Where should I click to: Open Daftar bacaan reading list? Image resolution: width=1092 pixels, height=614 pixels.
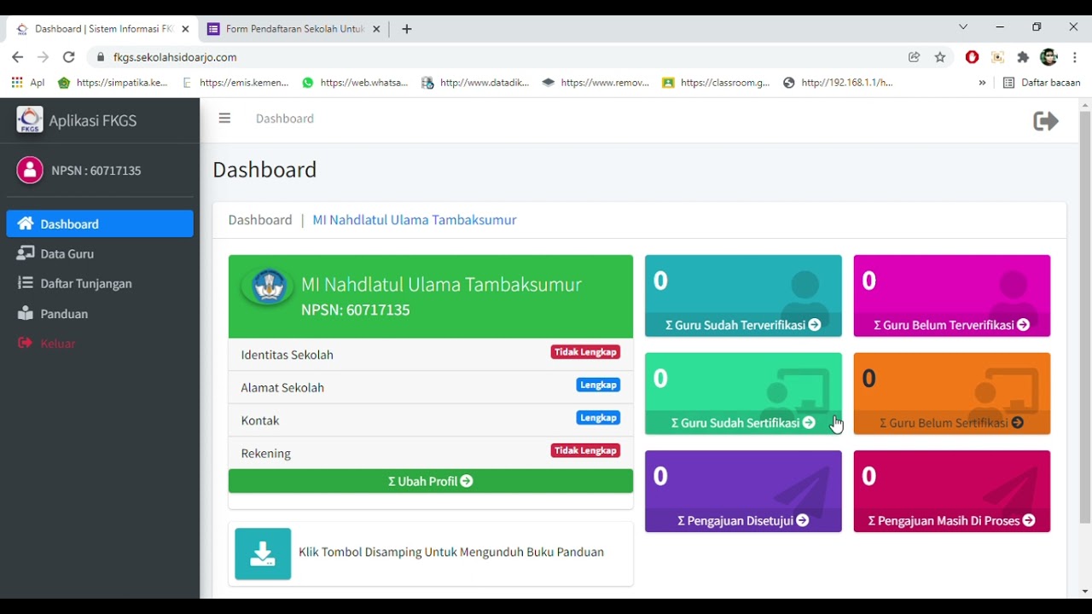(x=1042, y=83)
